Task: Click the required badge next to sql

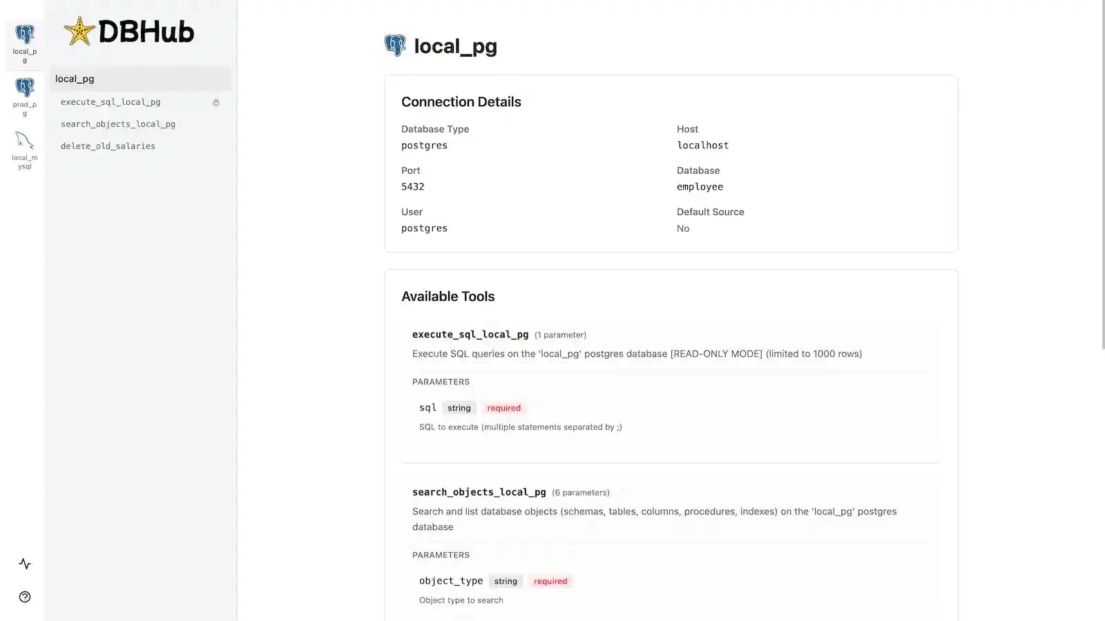Action: 503,408
